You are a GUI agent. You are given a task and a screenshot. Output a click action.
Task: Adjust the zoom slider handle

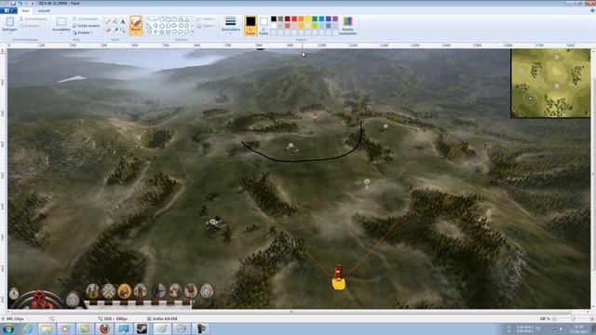(x=574, y=318)
